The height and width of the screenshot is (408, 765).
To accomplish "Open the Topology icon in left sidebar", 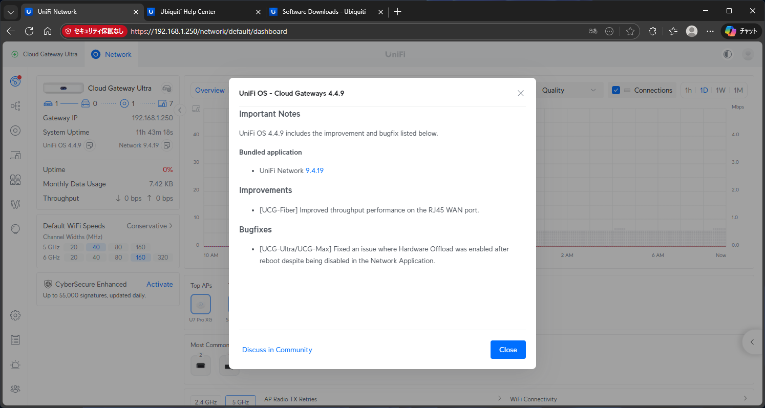I will click(15, 106).
